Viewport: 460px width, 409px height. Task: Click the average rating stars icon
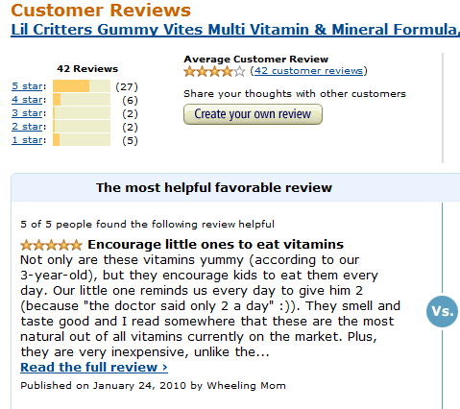pos(214,71)
